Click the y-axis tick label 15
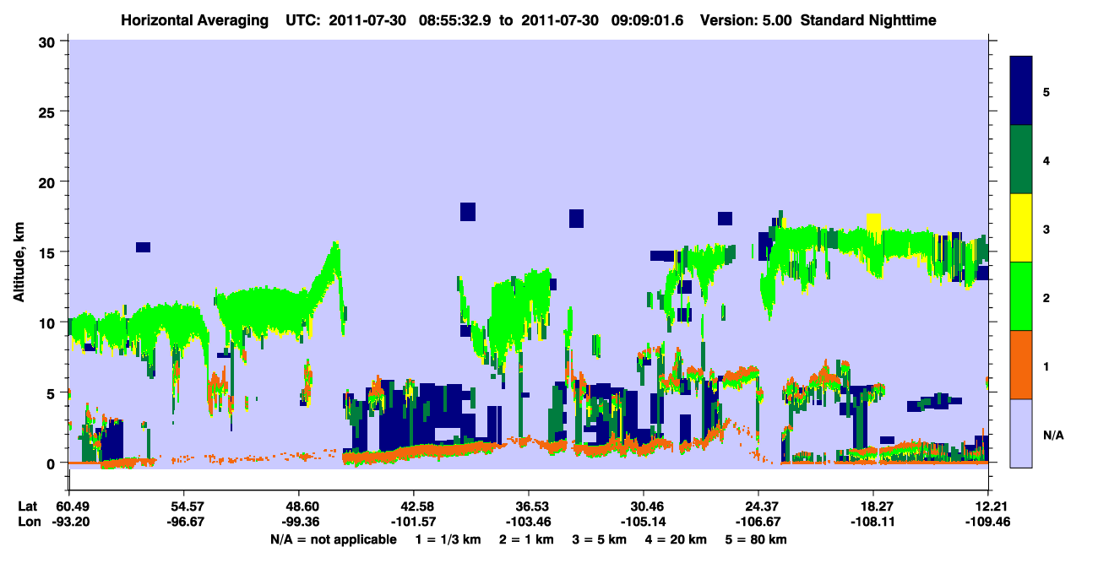 47,252
